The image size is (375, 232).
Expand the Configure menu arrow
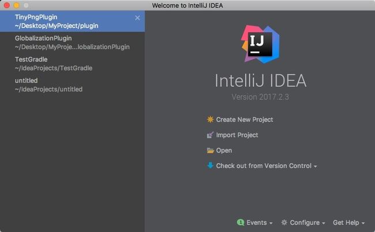point(324,223)
